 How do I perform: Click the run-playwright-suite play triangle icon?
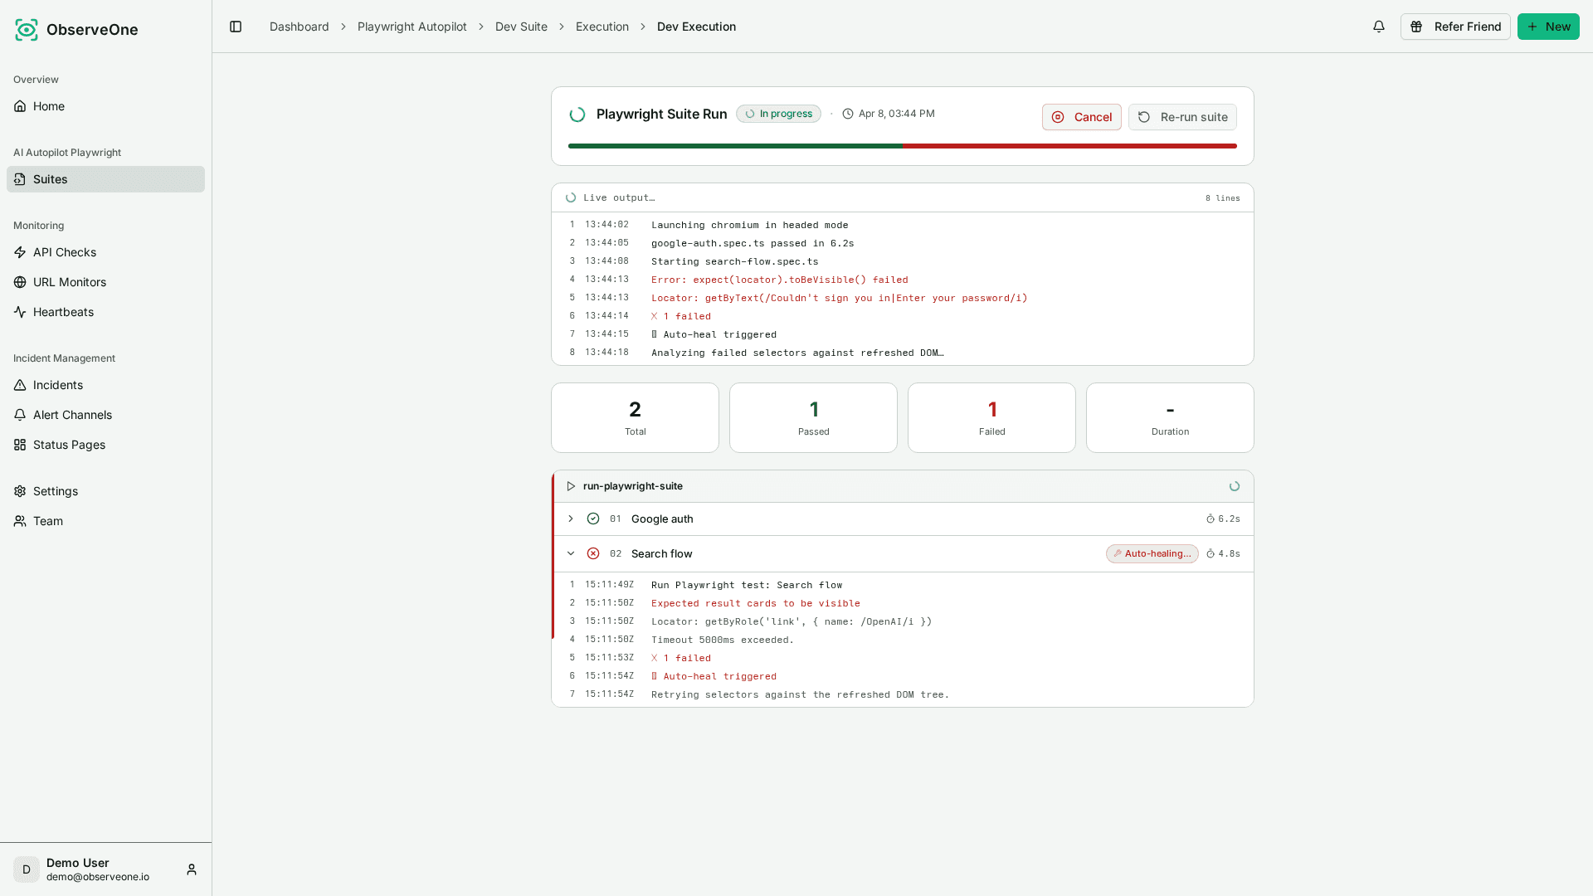tap(571, 486)
